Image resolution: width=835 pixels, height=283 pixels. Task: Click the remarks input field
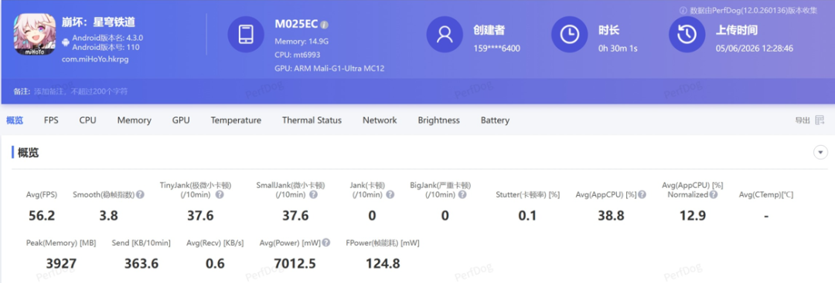click(81, 91)
